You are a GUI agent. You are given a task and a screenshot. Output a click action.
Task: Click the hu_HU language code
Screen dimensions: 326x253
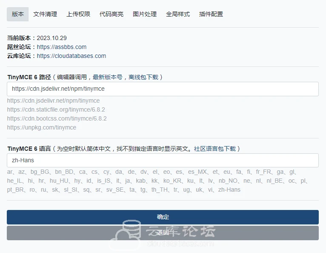tap(59, 181)
